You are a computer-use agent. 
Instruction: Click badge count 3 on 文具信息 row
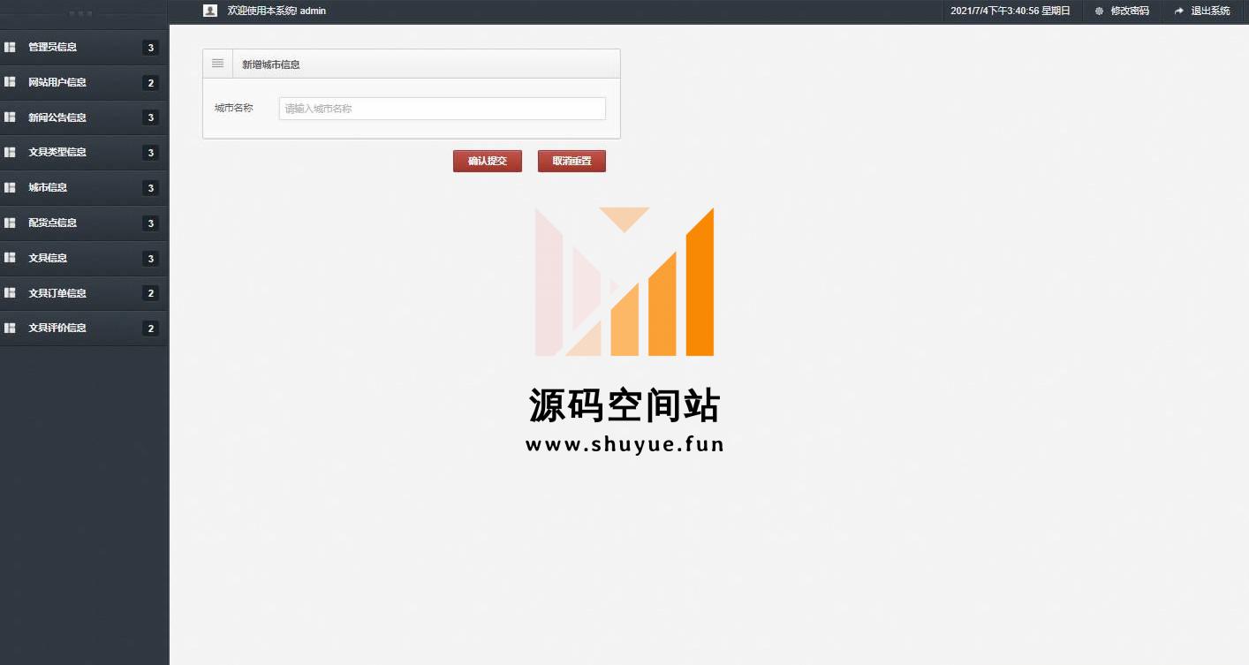point(151,259)
